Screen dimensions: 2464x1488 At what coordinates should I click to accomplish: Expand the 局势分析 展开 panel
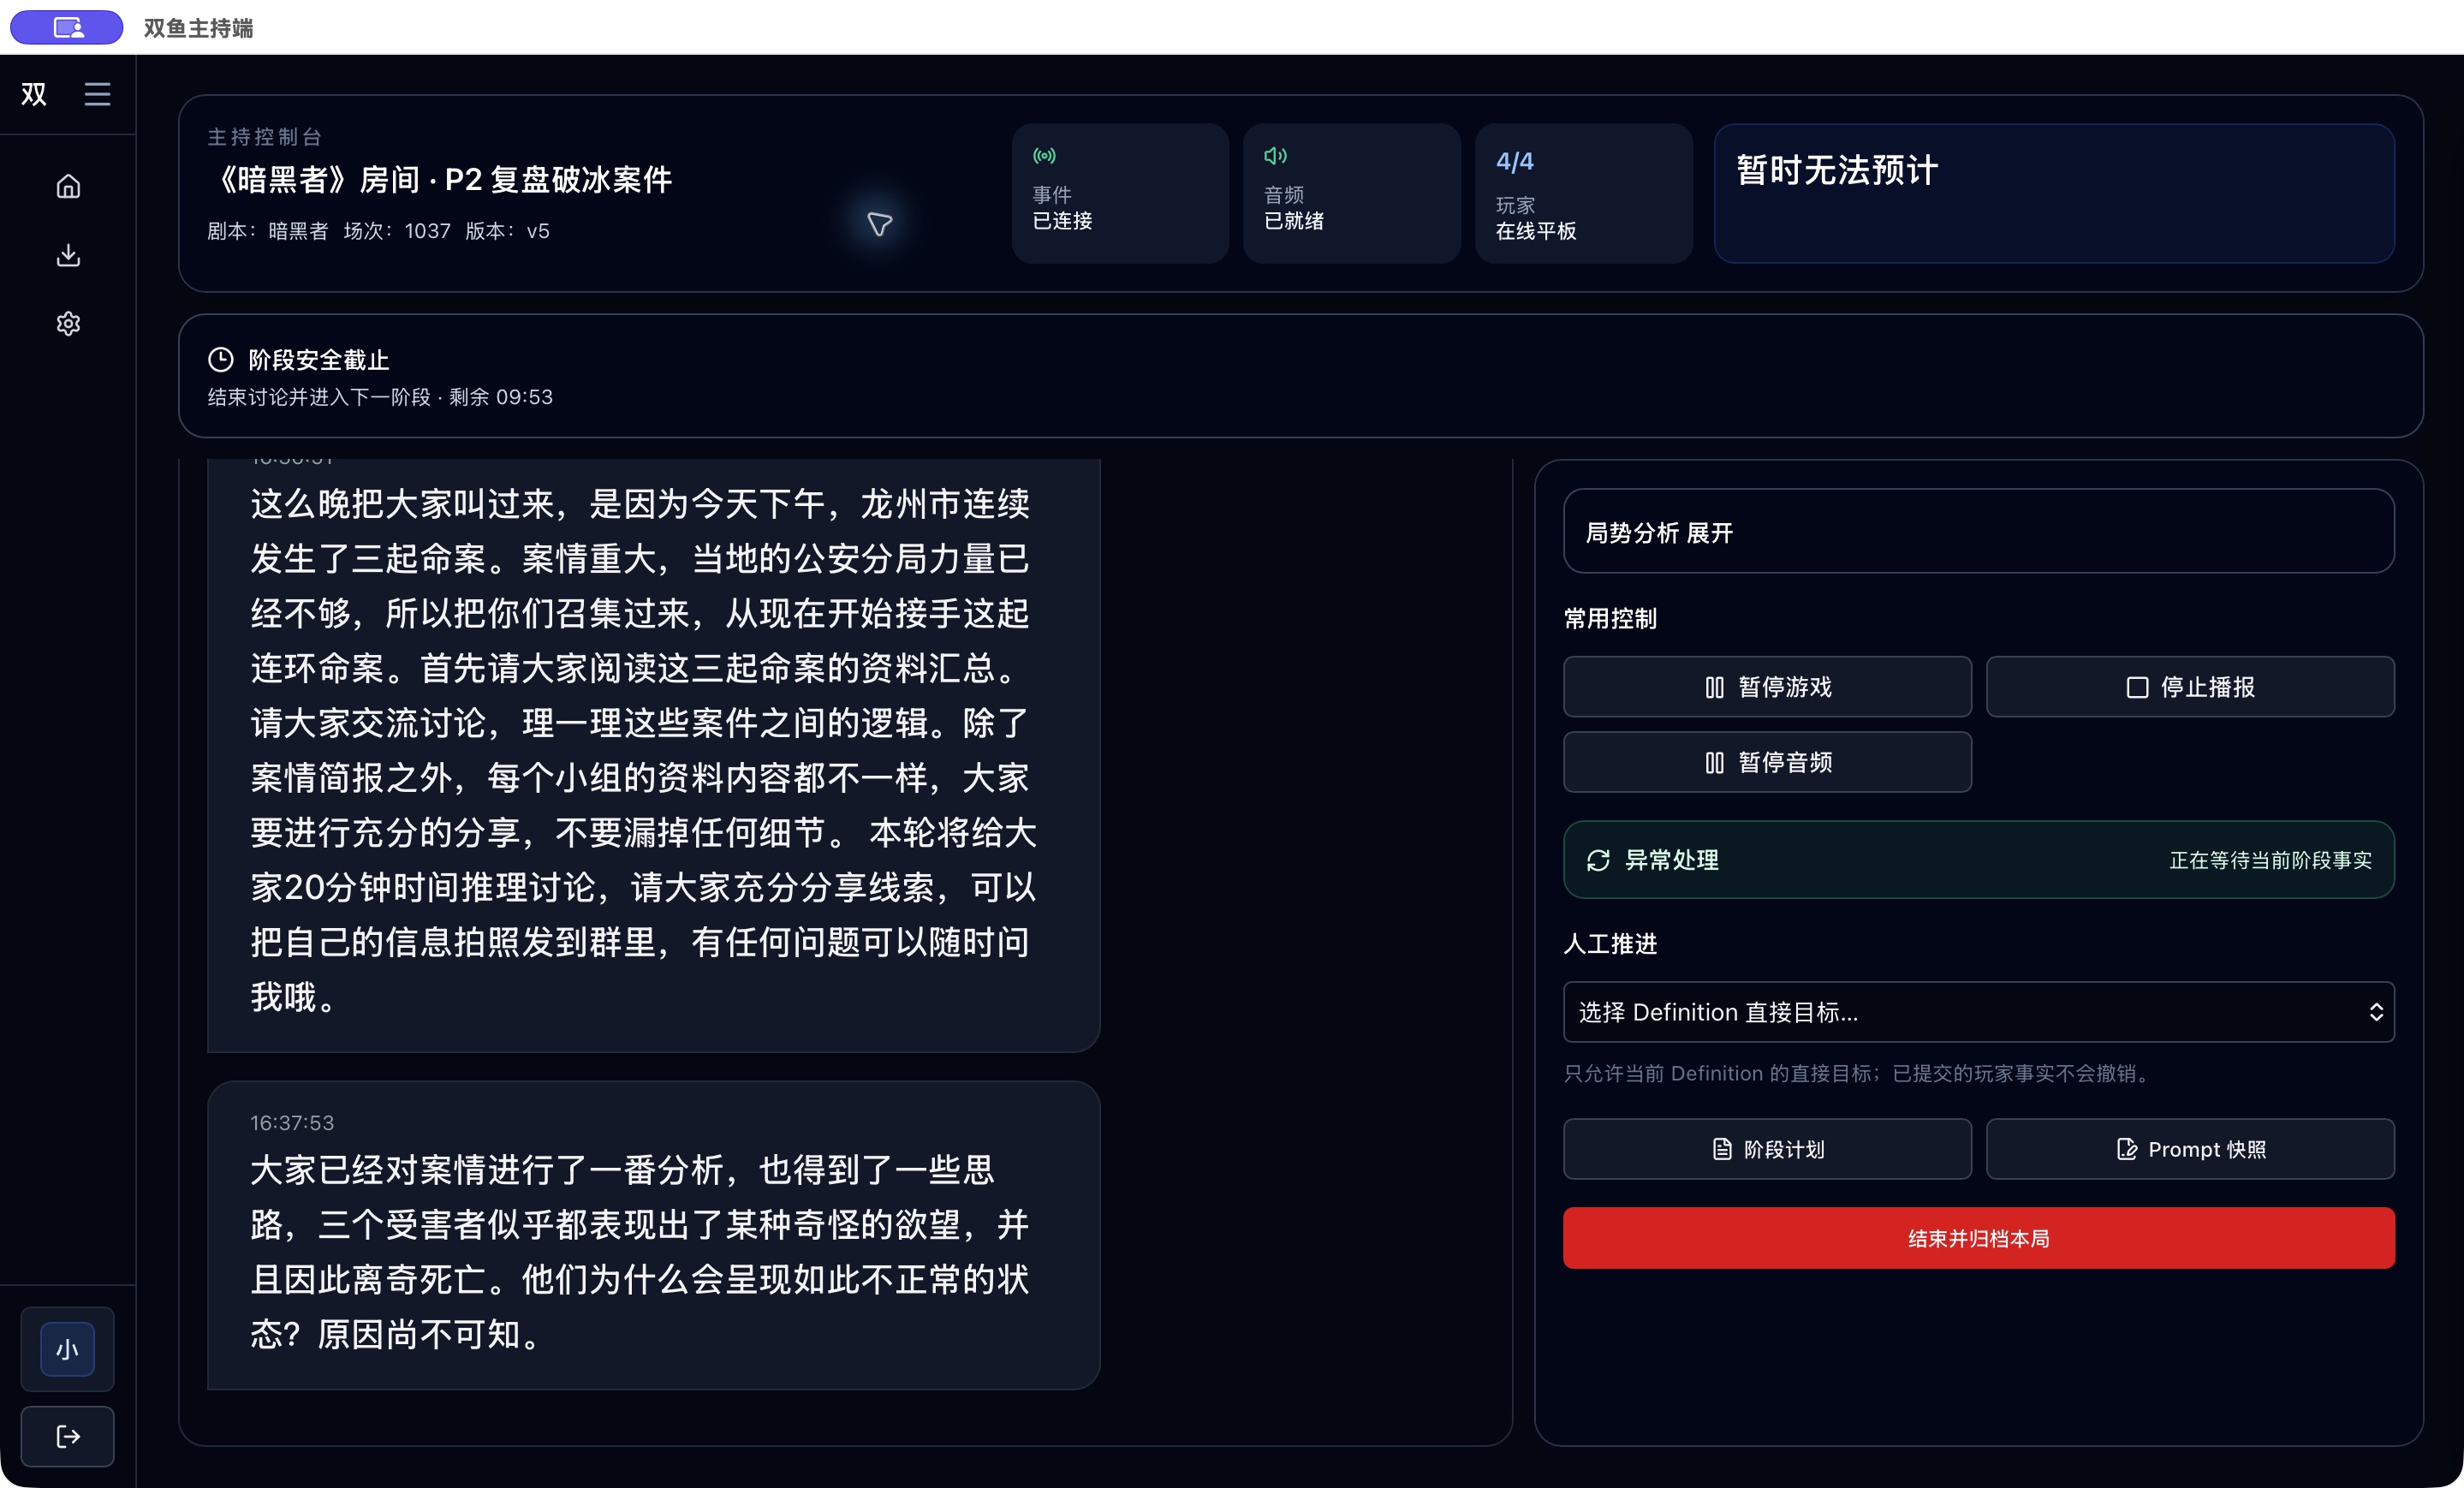[1978, 532]
